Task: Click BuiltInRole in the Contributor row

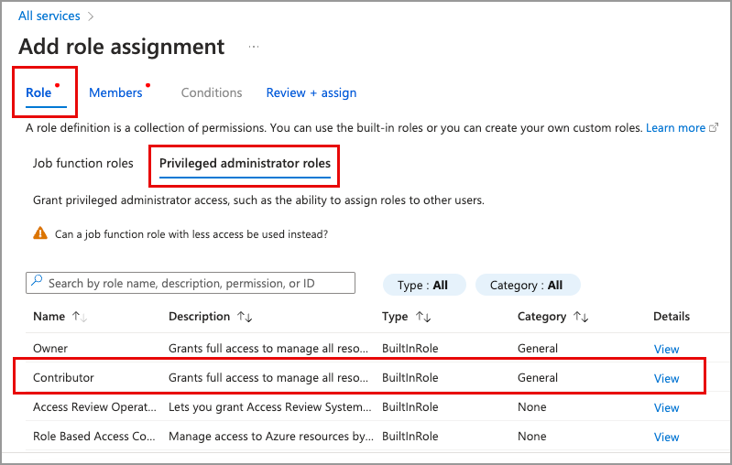Action: pos(410,378)
